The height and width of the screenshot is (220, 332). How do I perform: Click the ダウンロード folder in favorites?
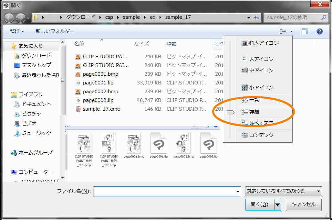click(36, 56)
